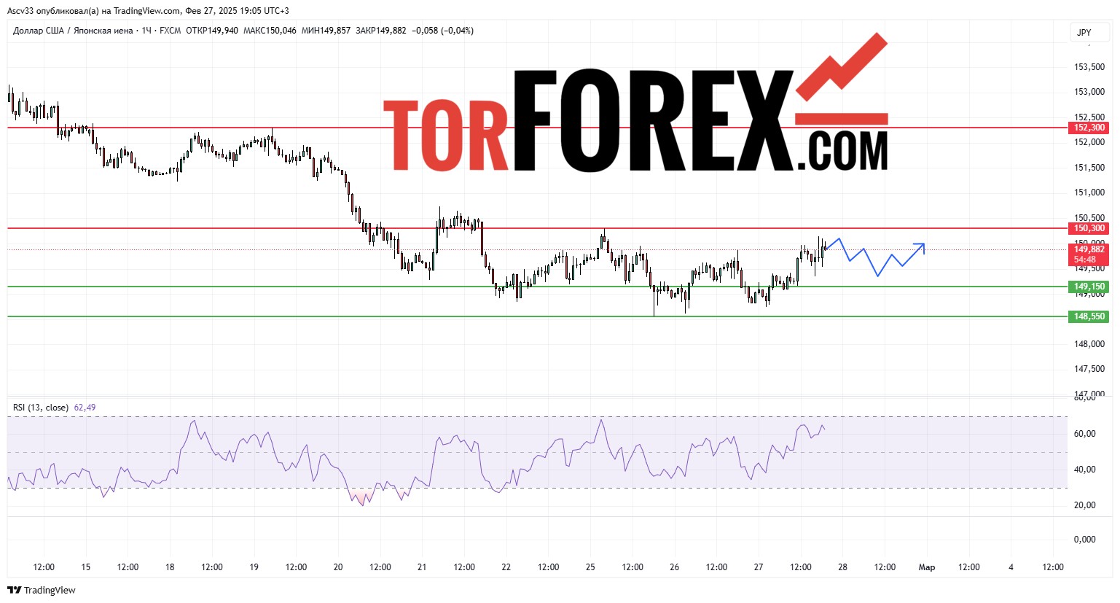Click the RSI value 62,49
Viewport: 1120px width, 603px height.
[85, 408]
